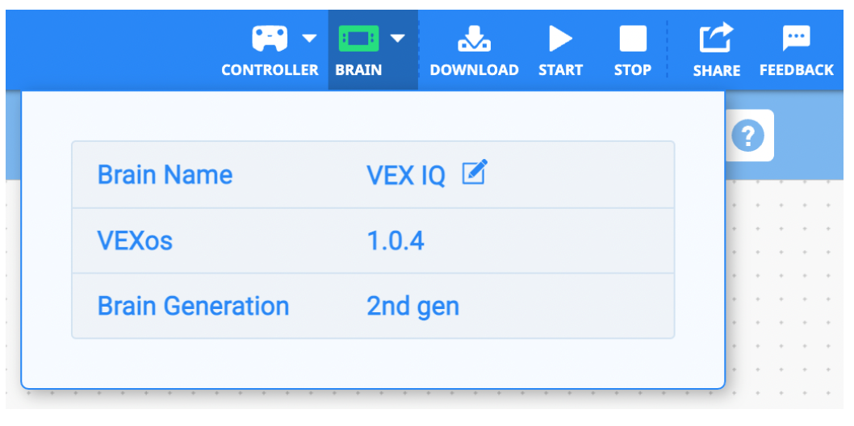Click the FEEDBACK text label
Screen dimensions: 854x426
pos(796,70)
